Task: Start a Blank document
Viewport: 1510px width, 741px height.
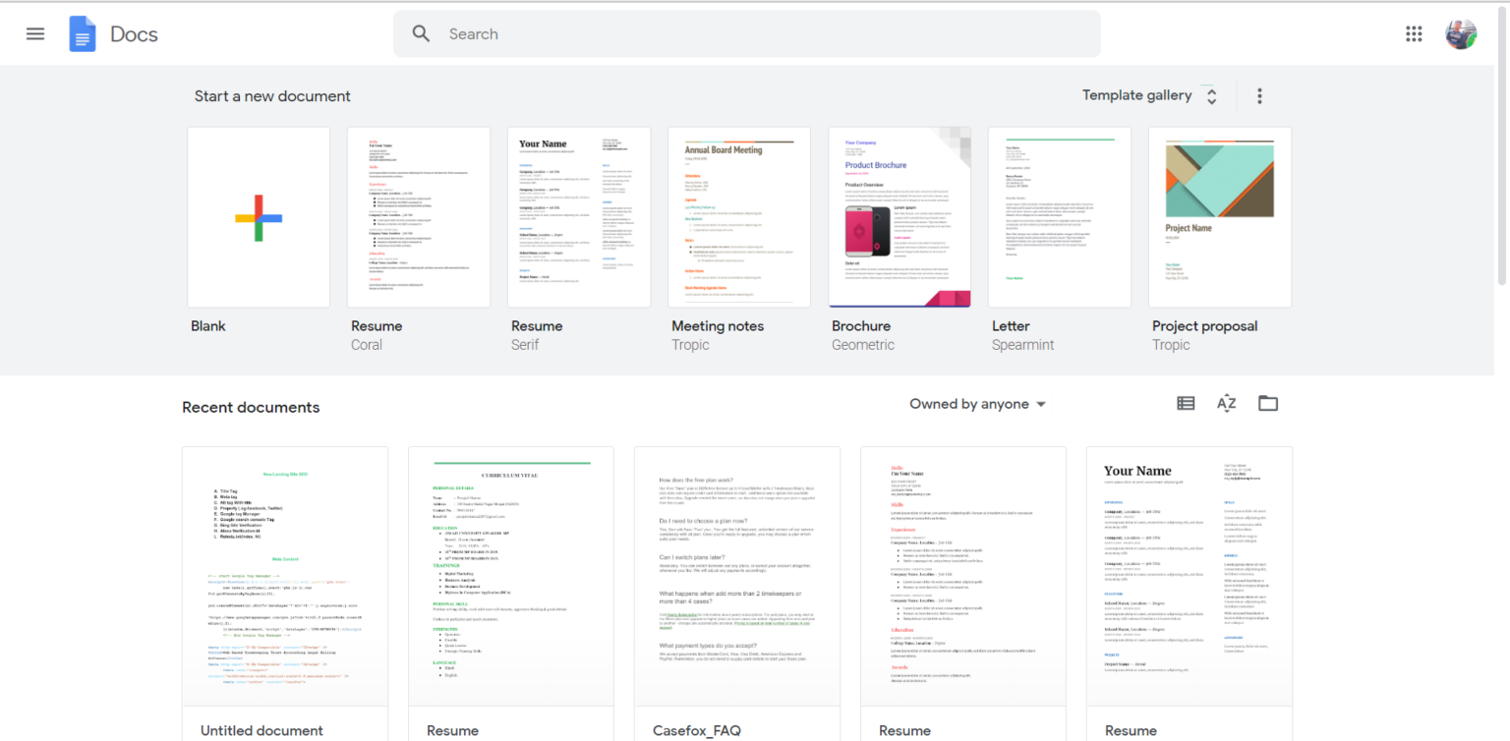Action: (258, 216)
